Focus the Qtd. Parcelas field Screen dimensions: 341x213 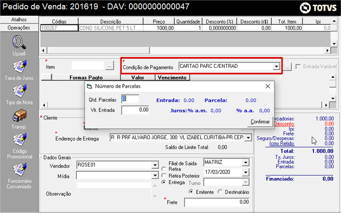pos(130,99)
